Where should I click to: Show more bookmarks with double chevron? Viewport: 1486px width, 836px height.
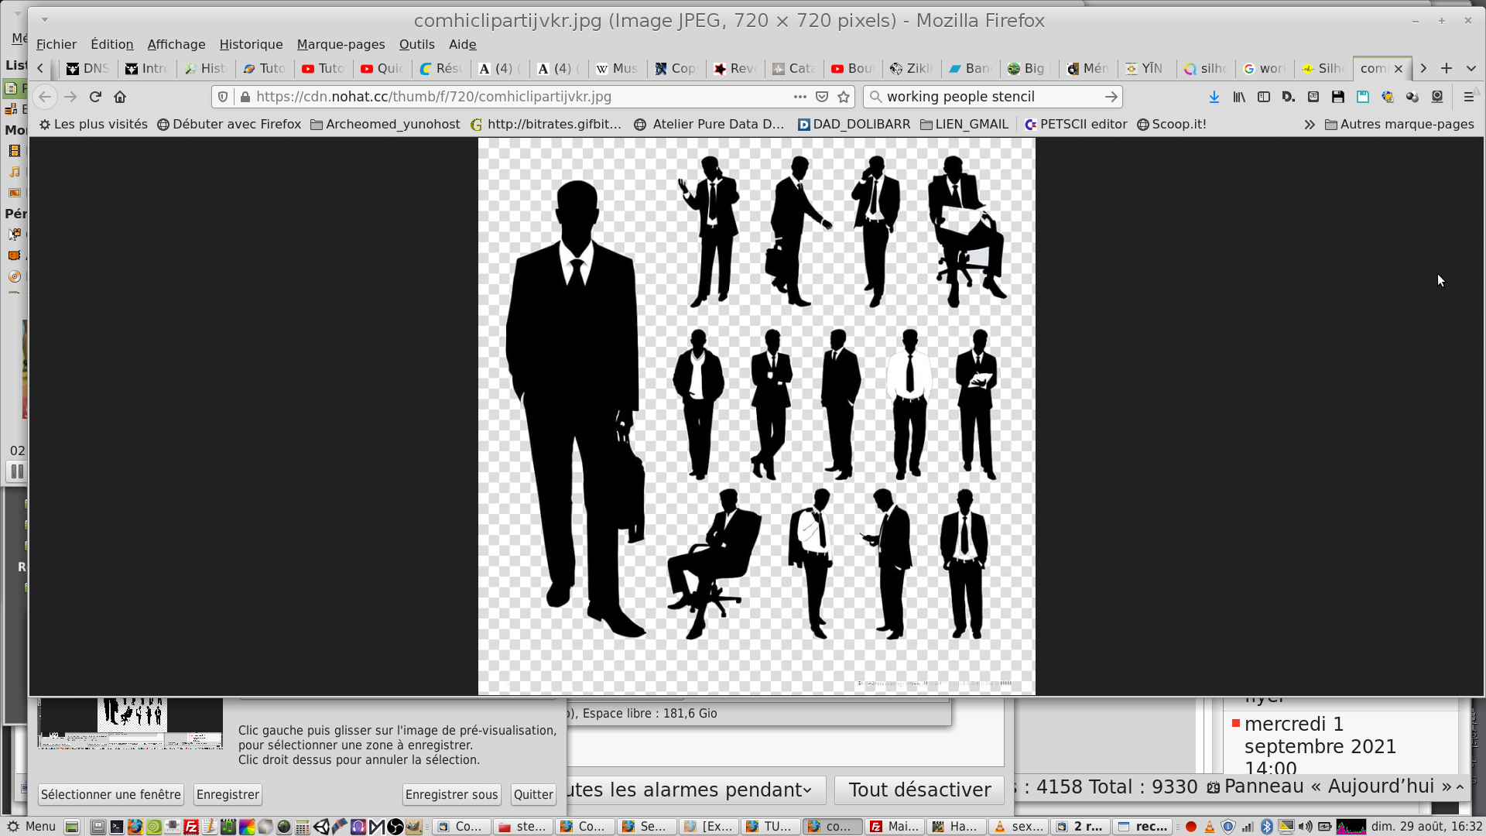(x=1309, y=125)
